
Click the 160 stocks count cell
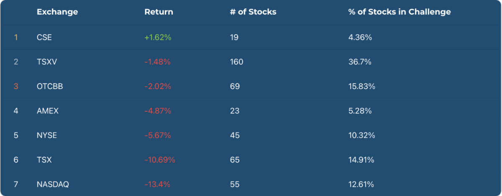click(236, 62)
